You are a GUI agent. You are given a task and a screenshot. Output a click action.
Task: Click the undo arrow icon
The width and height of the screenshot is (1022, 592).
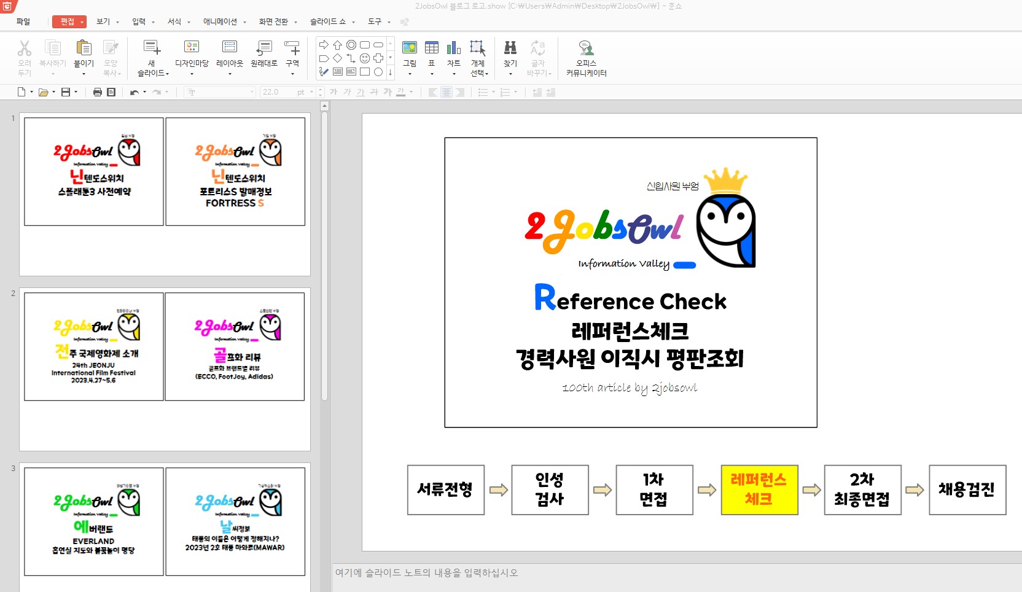pos(134,92)
